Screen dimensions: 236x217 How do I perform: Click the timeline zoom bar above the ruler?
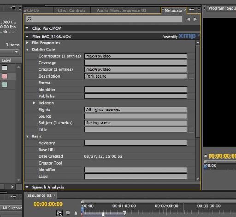158,201
